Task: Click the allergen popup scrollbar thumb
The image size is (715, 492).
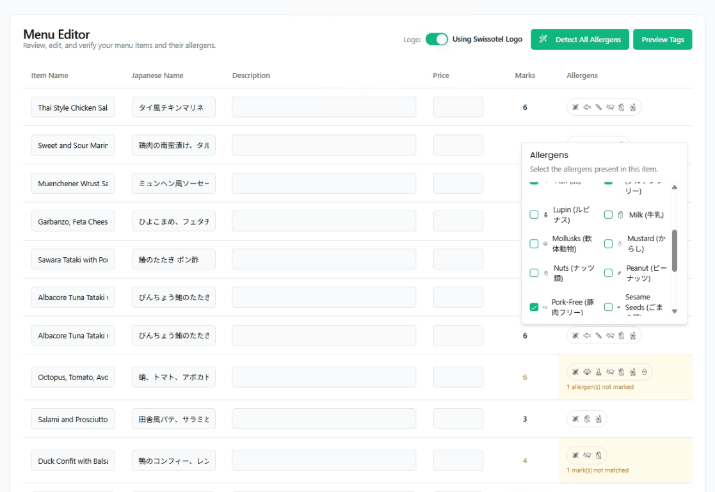Action: 675,250
